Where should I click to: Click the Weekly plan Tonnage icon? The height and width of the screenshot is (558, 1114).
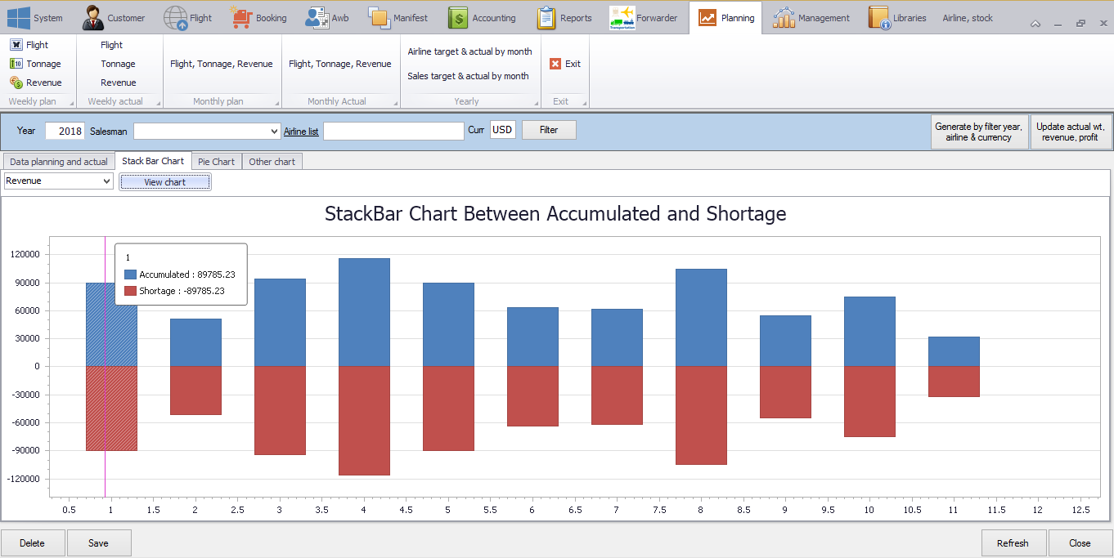[x=16, y=64]
